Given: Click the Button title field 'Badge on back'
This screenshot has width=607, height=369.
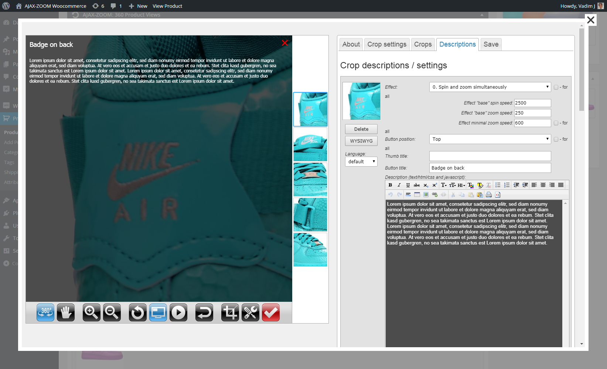Looking at the screenshot, I should [490, 168].
